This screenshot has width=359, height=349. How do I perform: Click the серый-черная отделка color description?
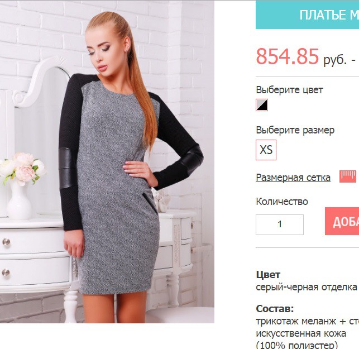point(307,287)
